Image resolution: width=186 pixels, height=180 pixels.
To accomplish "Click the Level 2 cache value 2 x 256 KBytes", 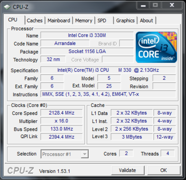I will click(132, 129).
